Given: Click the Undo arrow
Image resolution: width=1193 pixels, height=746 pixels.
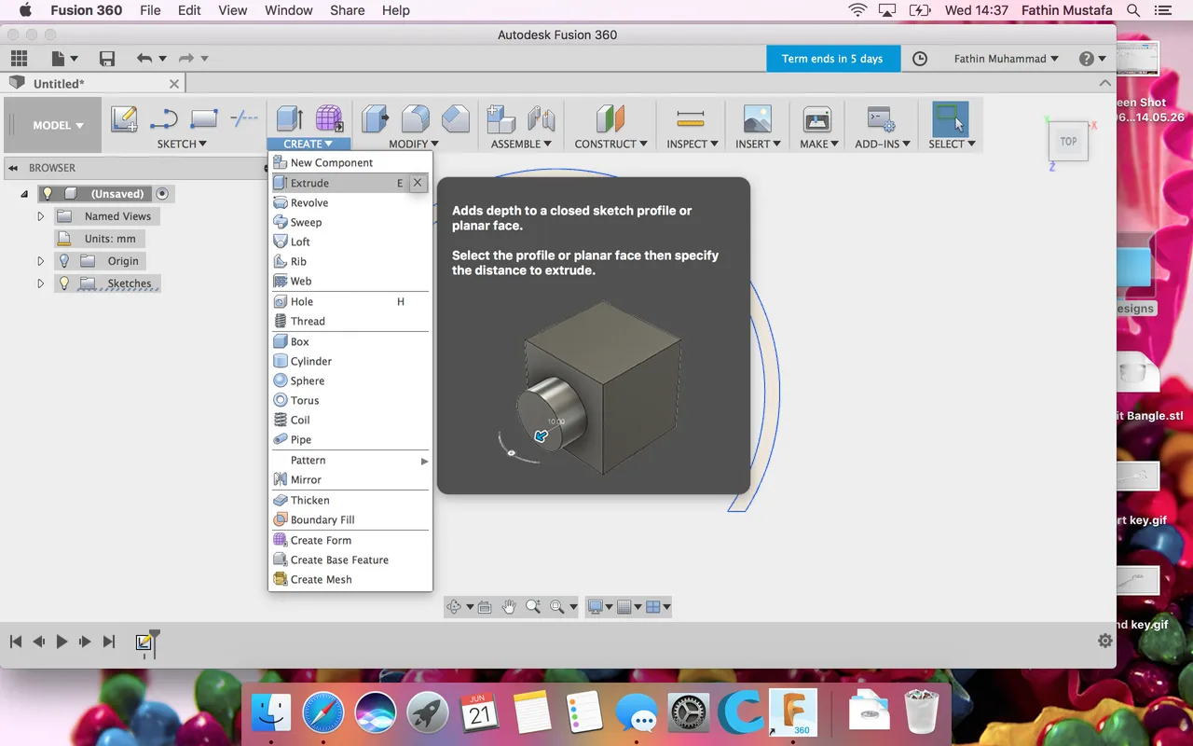Looking at the screenshot, I should pos(144,59).
